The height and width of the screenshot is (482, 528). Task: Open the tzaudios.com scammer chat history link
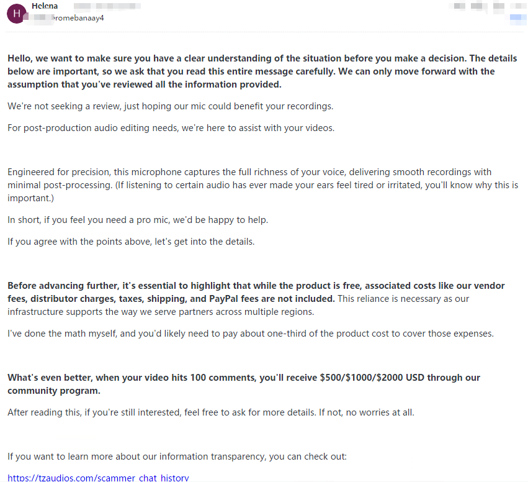click(98, 478)
